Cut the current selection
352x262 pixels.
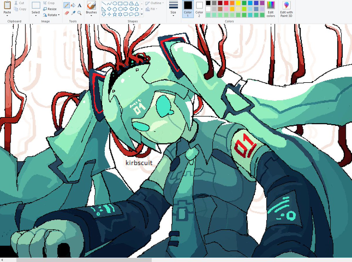point(19,3)
